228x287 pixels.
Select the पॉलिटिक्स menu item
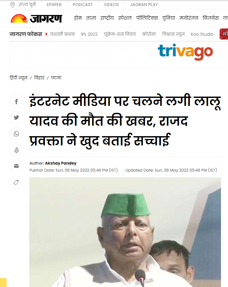[x=147, y=18]
